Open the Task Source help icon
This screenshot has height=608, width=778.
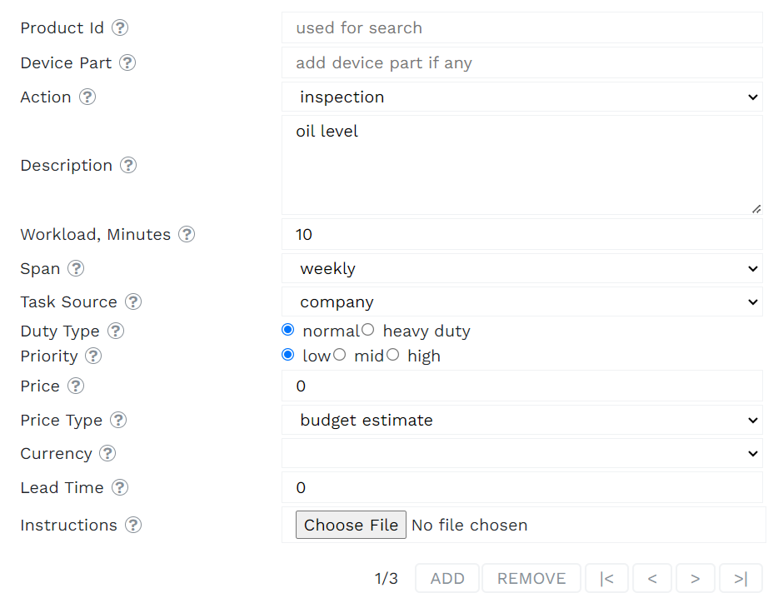(x=133, y=302)
